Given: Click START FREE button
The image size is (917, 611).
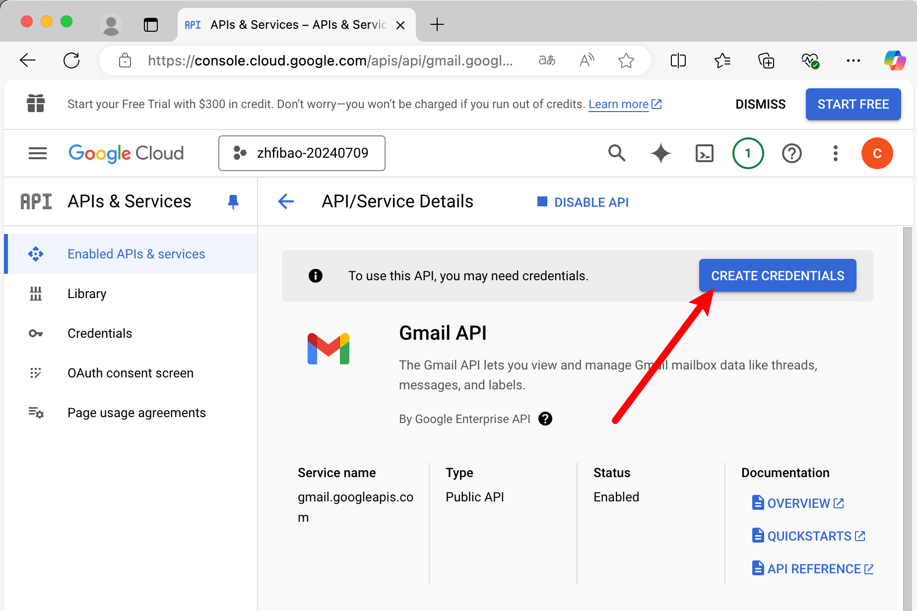Looking at the screenshot, I should (x=853, y=104).
